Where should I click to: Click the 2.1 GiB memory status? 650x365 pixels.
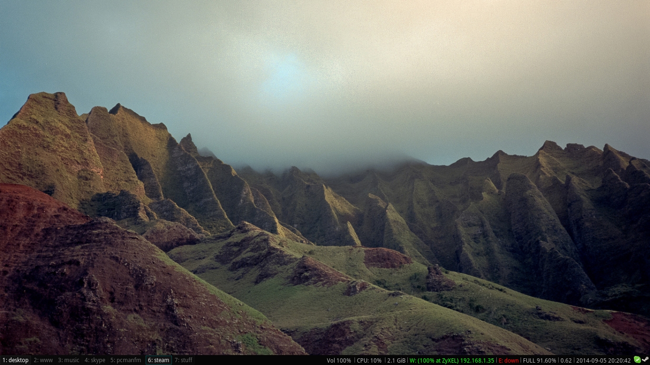pos(396,360)
